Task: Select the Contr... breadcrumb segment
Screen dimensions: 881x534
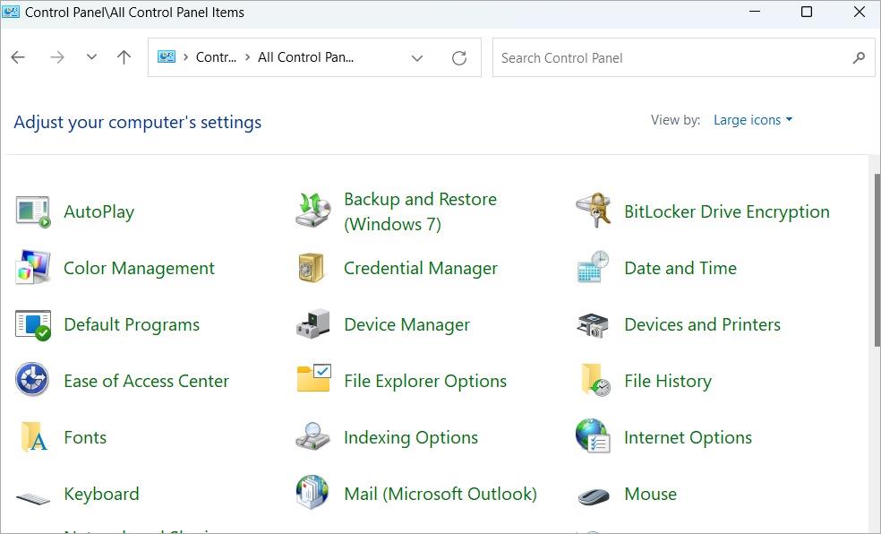Action: [x=216, y=57]
